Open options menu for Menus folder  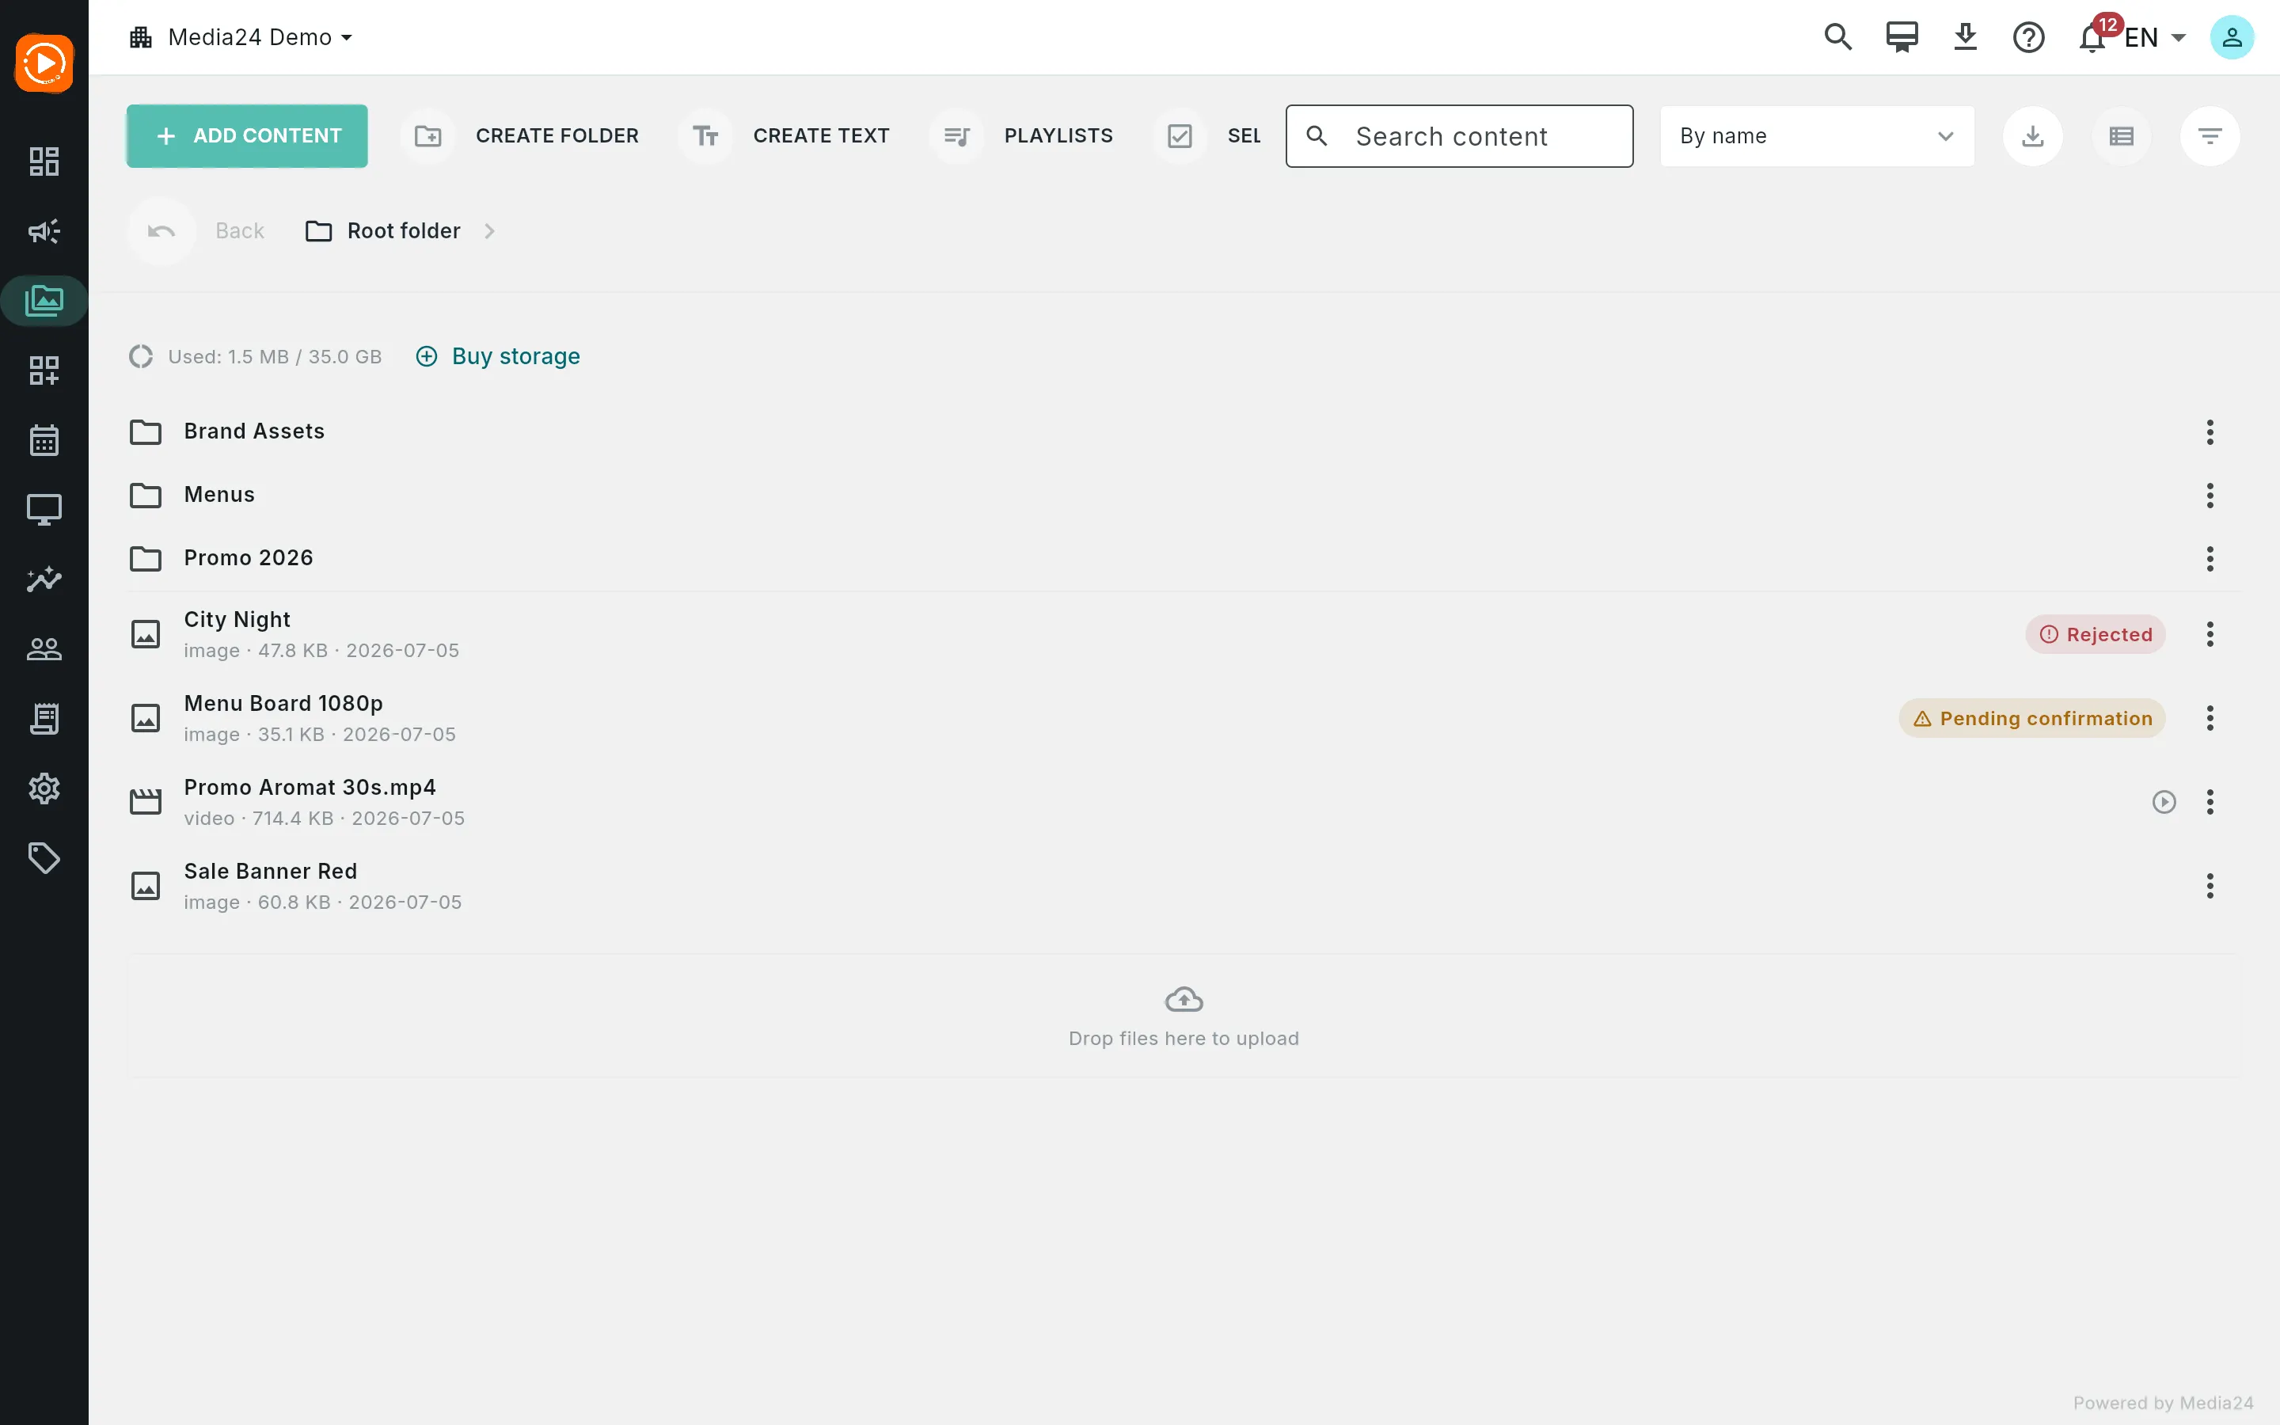coord(2210,496)
